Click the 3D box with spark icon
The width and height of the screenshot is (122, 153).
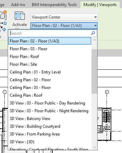click(x=3, y=15)
